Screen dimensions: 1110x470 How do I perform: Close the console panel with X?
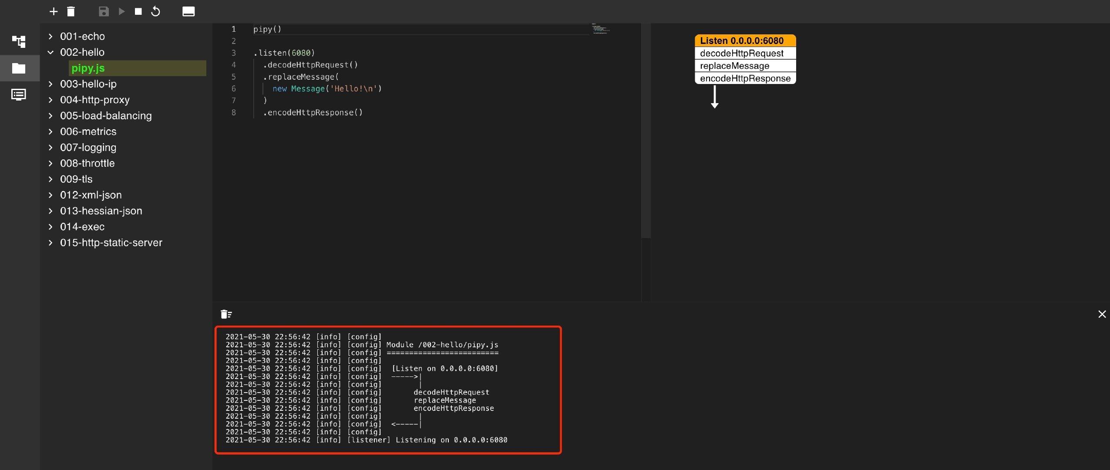(x=1102, y=314)
